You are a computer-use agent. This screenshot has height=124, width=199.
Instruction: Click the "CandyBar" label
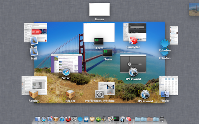tap(133, 47)
